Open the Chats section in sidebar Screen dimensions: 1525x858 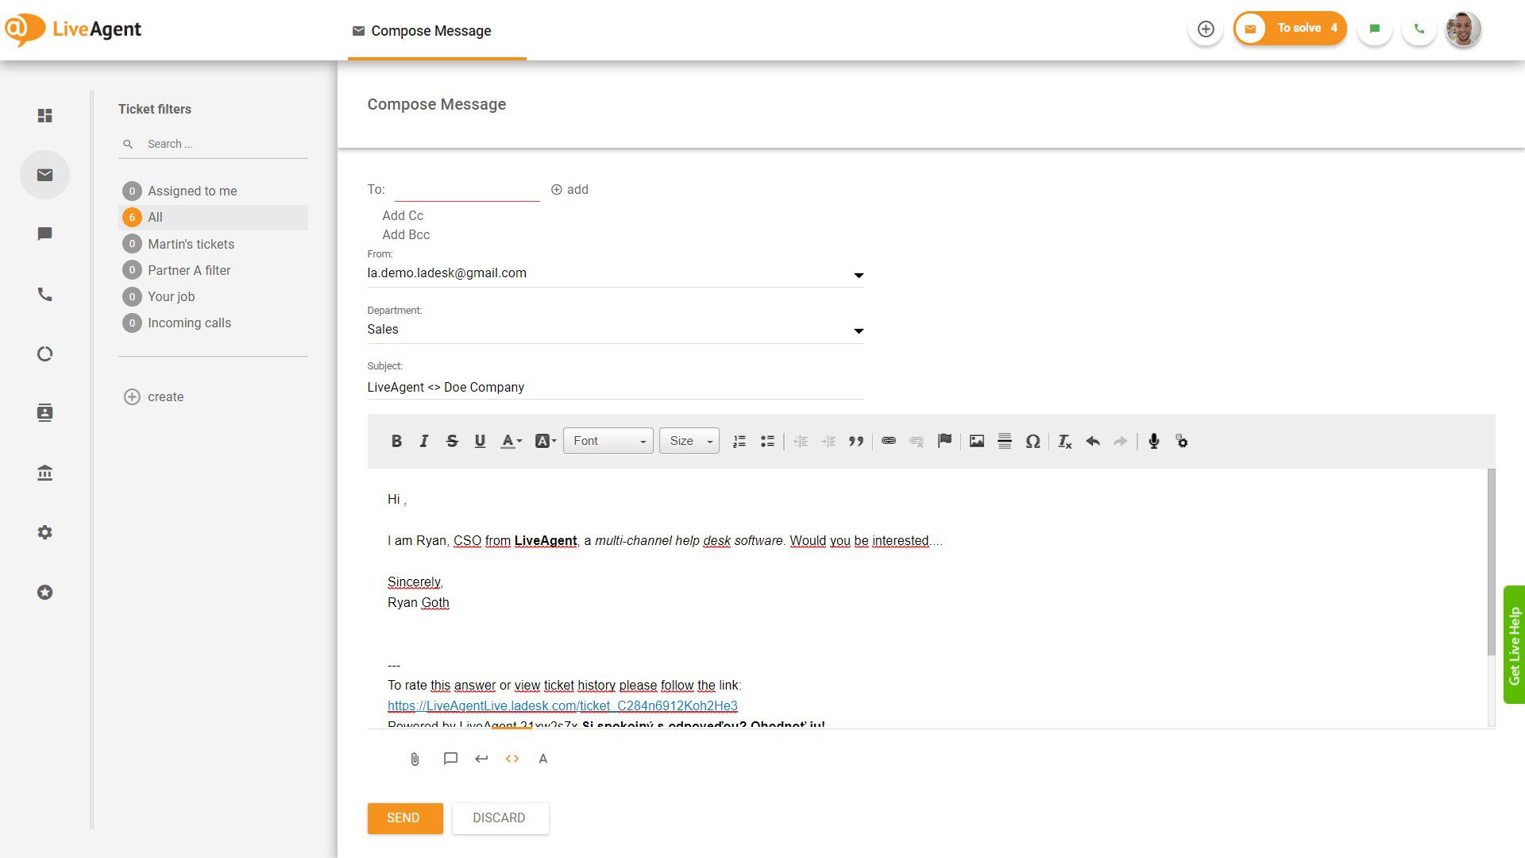click(x=44, y=234)
